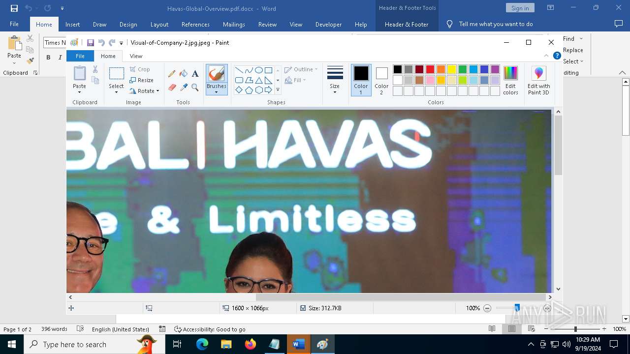Toggle Bold formatting in Word
This screenshot has width=630, height=354.
(48, 58)
